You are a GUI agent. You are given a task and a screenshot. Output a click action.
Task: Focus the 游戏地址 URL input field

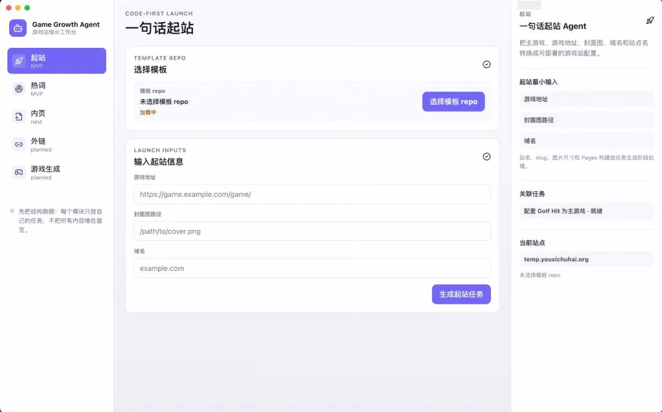pos(312,194)
